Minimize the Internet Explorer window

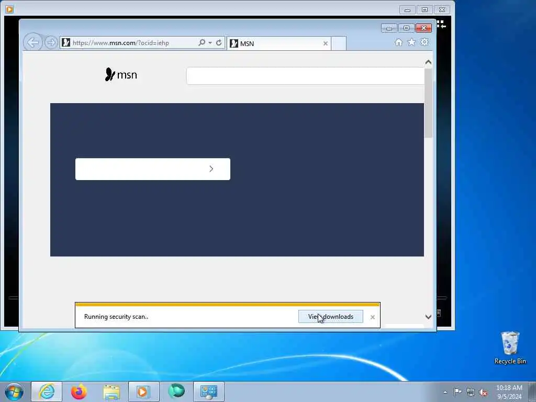389,28
